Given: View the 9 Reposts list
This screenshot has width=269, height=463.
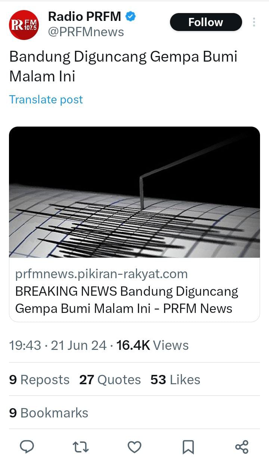Looking at the screenshot, I should 39,380.
